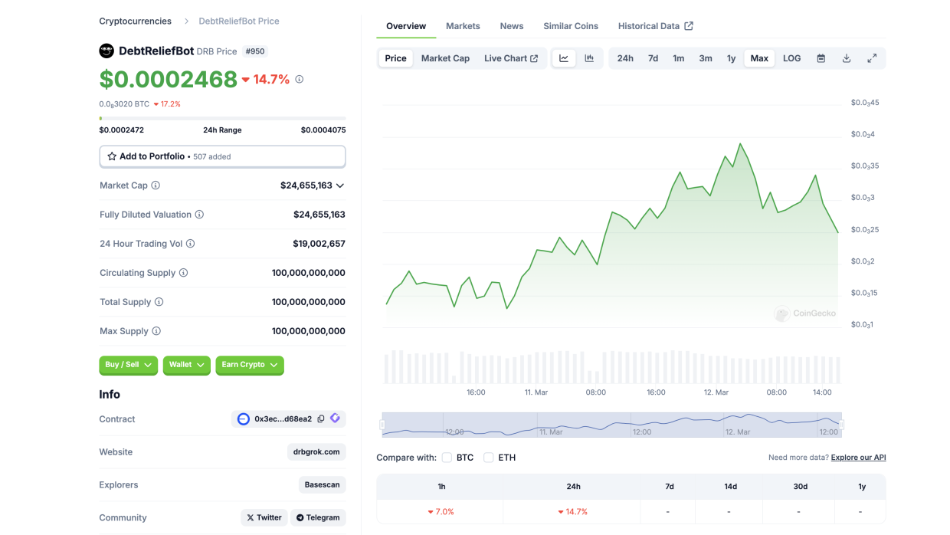
Task: Click the Base chain logo in contract
Action: tap(244, 419)
